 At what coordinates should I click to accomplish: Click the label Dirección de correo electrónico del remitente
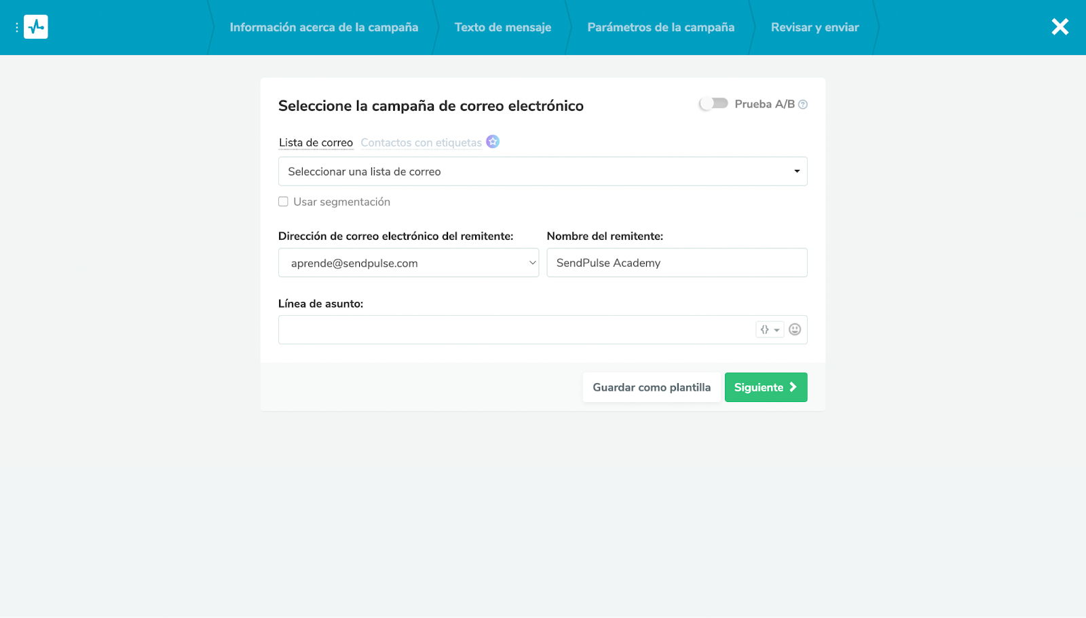coord(396,236)
